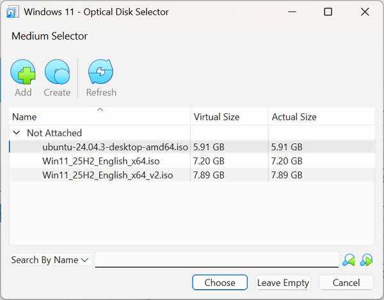Click the VirtualBox title bar icon
The height and width of the screenshot is (300, 384).
[13, 12]
